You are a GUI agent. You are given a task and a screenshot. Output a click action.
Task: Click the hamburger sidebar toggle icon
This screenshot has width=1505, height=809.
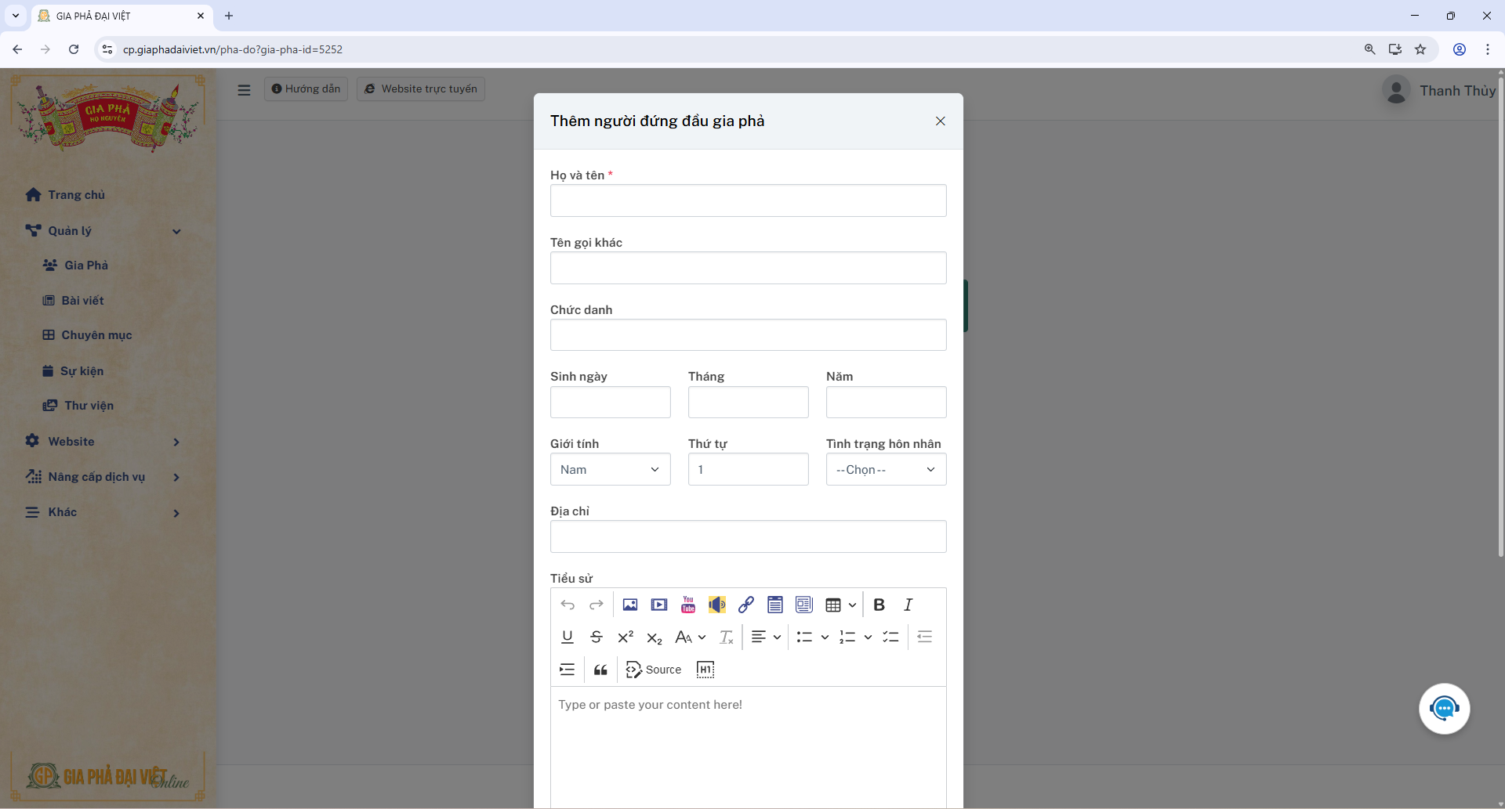pos(244,90)
